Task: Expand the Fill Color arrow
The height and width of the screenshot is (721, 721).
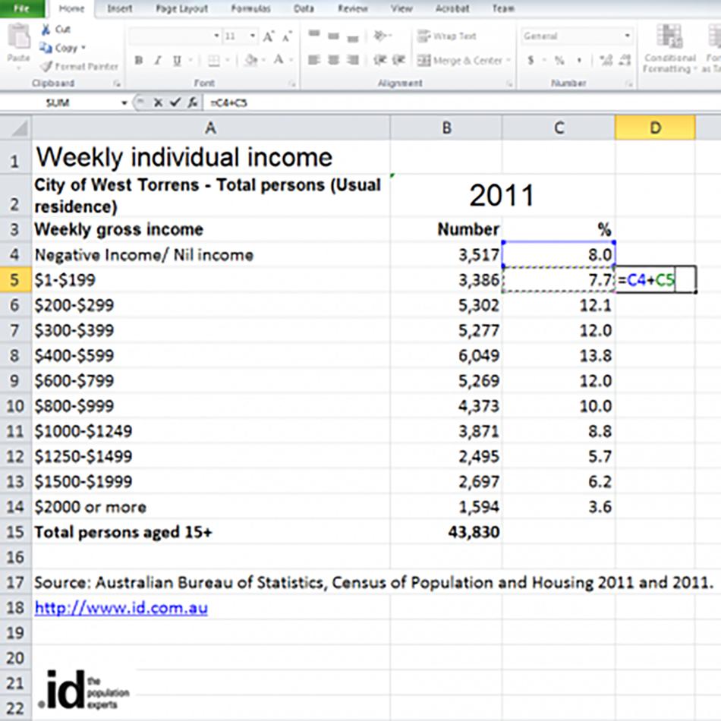Action: (263, 60)
